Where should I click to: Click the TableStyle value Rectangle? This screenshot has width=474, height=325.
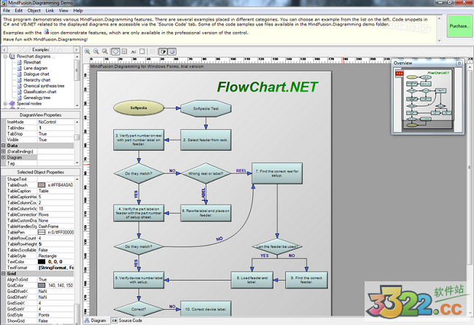pos(55,256)
